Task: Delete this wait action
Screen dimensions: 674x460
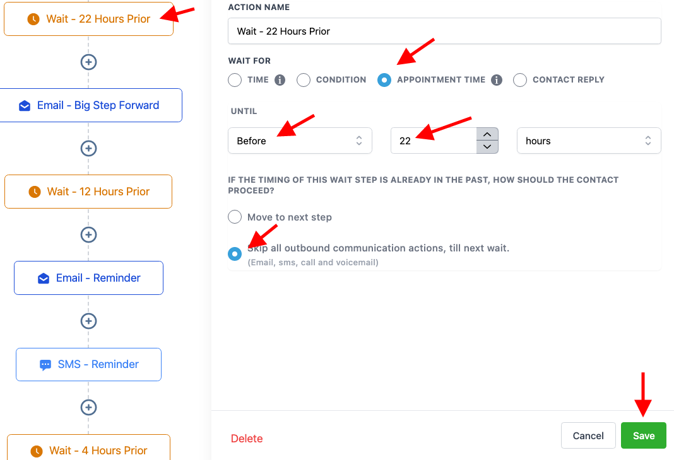Action: click(x=246, y=438)
